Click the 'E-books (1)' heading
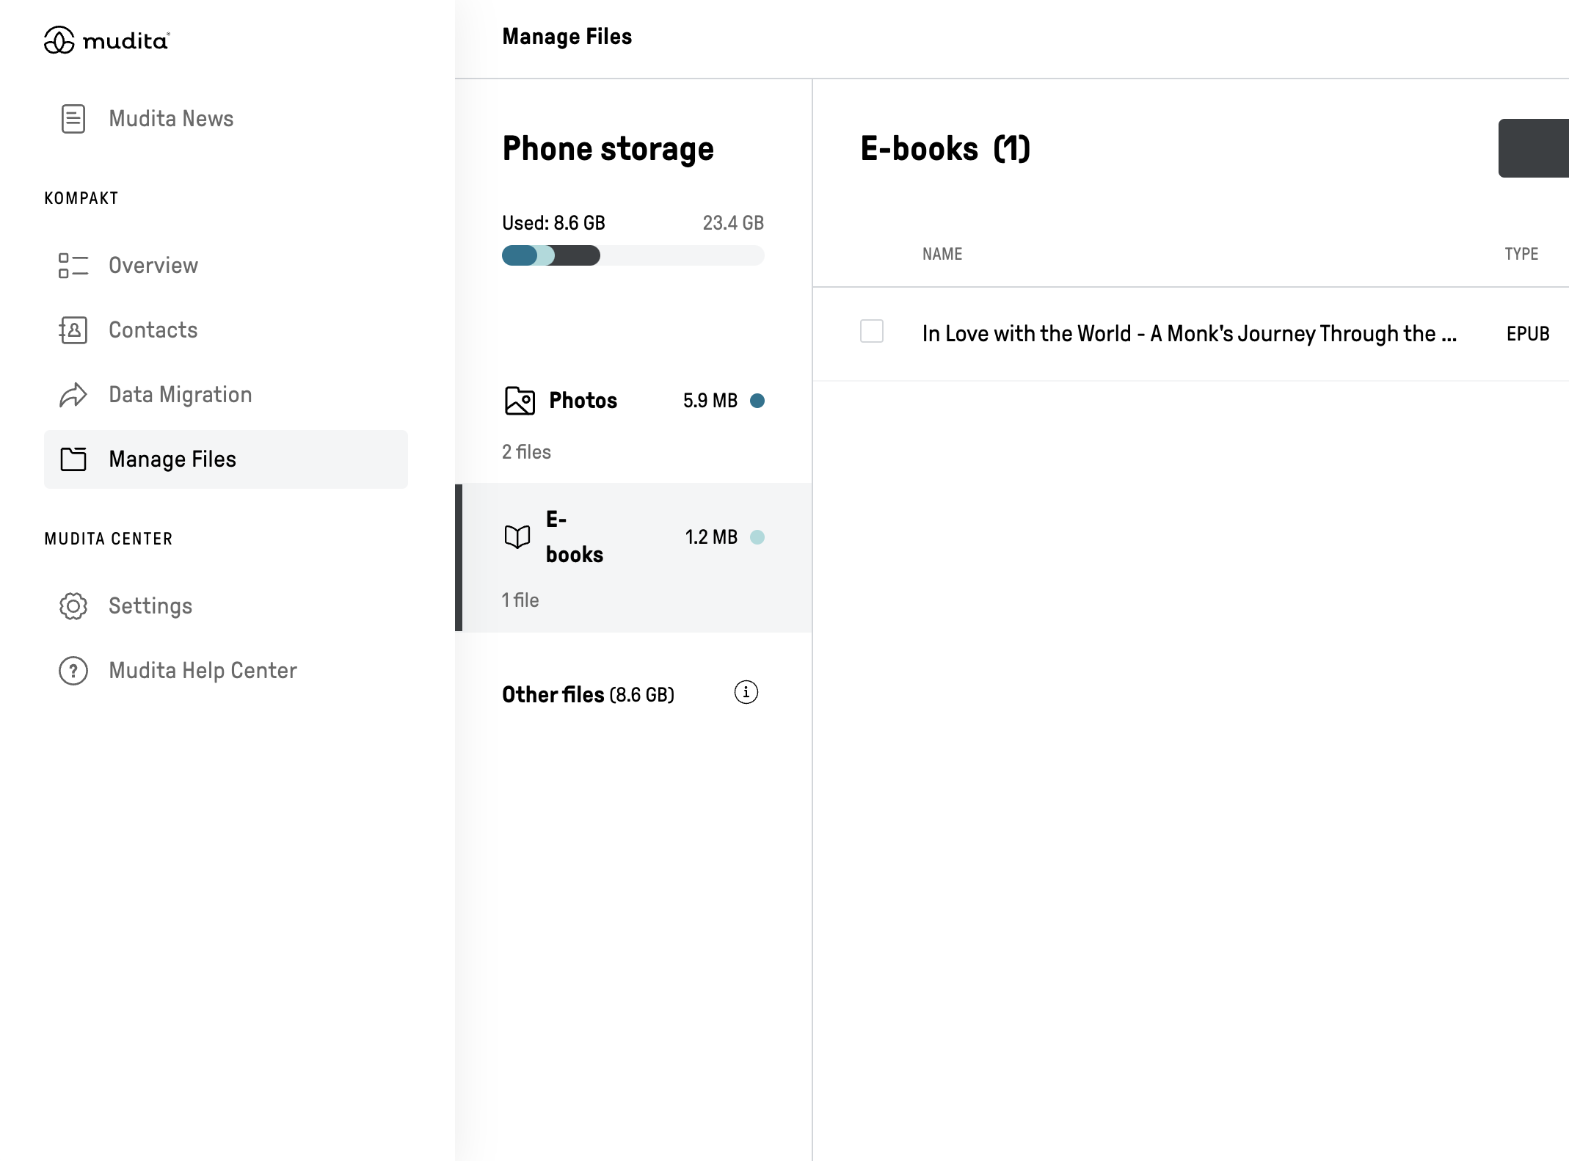This screenshot has width=1569, height=1161. [x=945, y=149]
